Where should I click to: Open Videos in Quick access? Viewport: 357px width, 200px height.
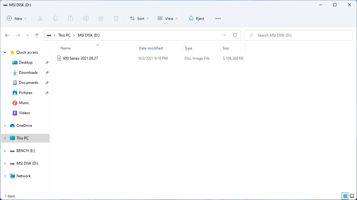(x=24, y=113)
